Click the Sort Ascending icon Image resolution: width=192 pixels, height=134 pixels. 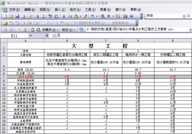click(118, 16)
